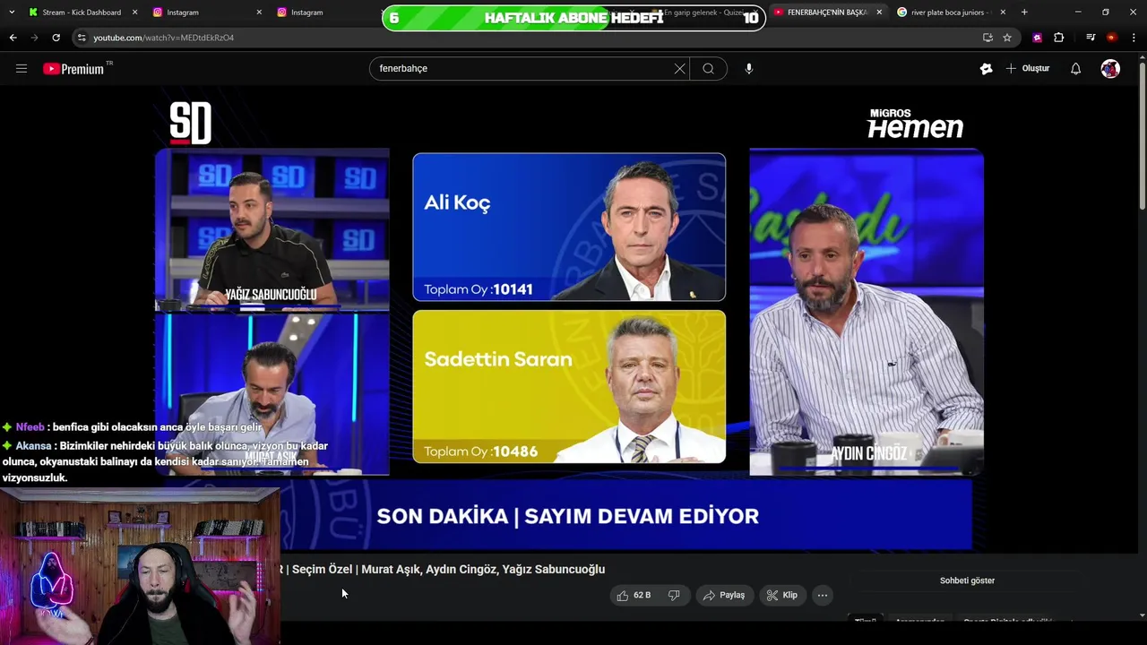Open the account avatar menu
1147x645 pixels.
(x=1110, y=68)
